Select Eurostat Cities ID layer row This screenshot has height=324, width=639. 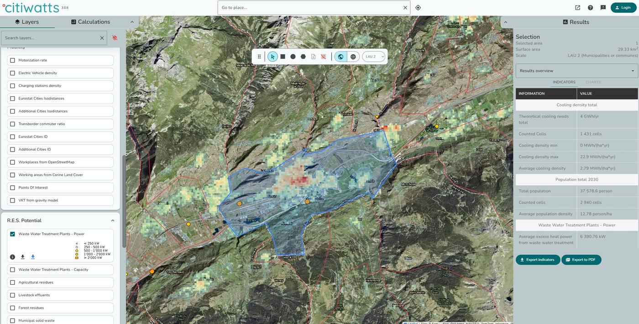61,136
